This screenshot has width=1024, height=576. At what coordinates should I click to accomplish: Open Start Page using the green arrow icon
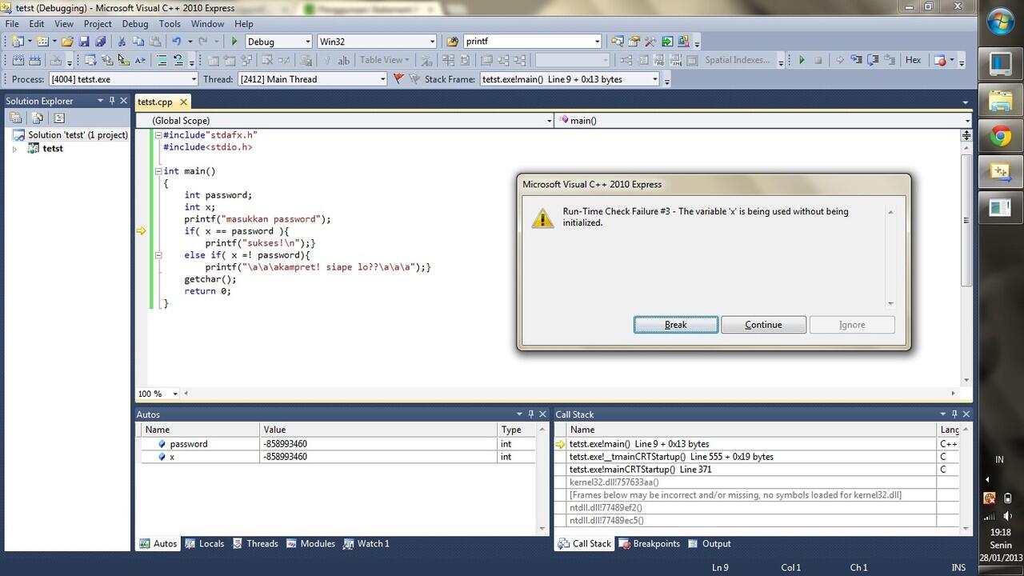click(x=666, y=42)
